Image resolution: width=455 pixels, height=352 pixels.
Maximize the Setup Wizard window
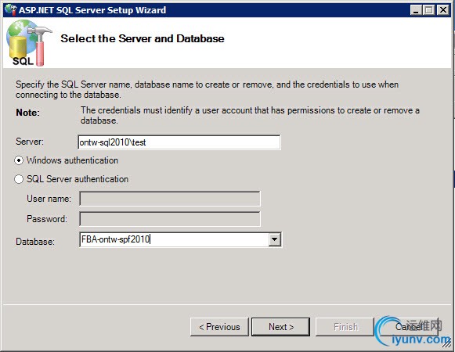tap(429, 10)
